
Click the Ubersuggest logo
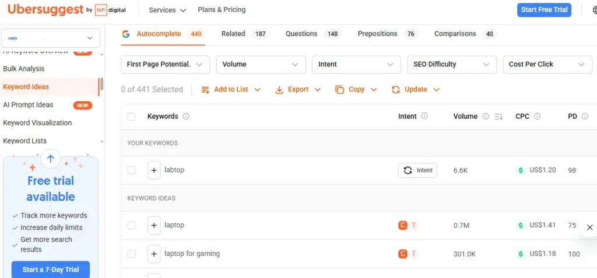click(x=45, y=9)
